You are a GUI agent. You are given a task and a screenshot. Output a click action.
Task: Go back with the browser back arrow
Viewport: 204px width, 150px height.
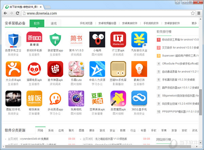tap(5, 13)
